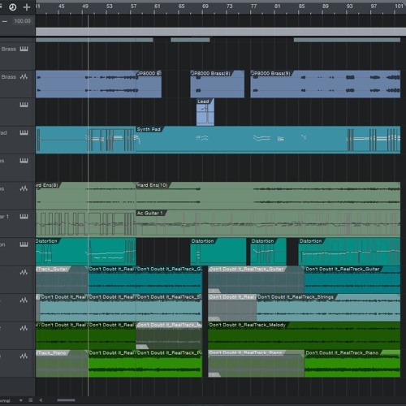Viewport: 406px width, 406px height.
Task: Select the JP8000 Brass(8) audio clip
Action: 218,84
